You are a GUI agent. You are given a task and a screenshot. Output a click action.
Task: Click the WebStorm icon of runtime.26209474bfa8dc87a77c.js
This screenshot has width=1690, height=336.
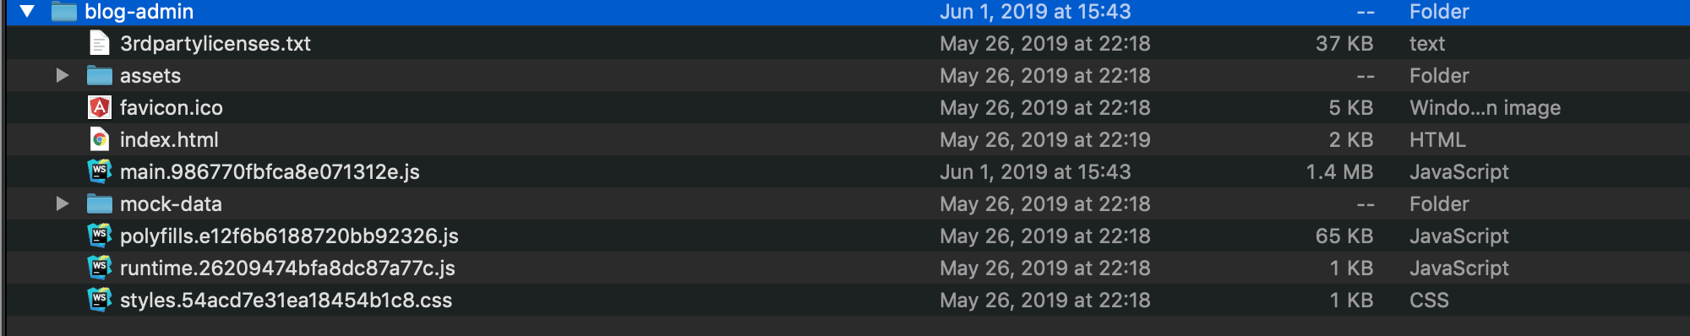(x=100, y=268)
